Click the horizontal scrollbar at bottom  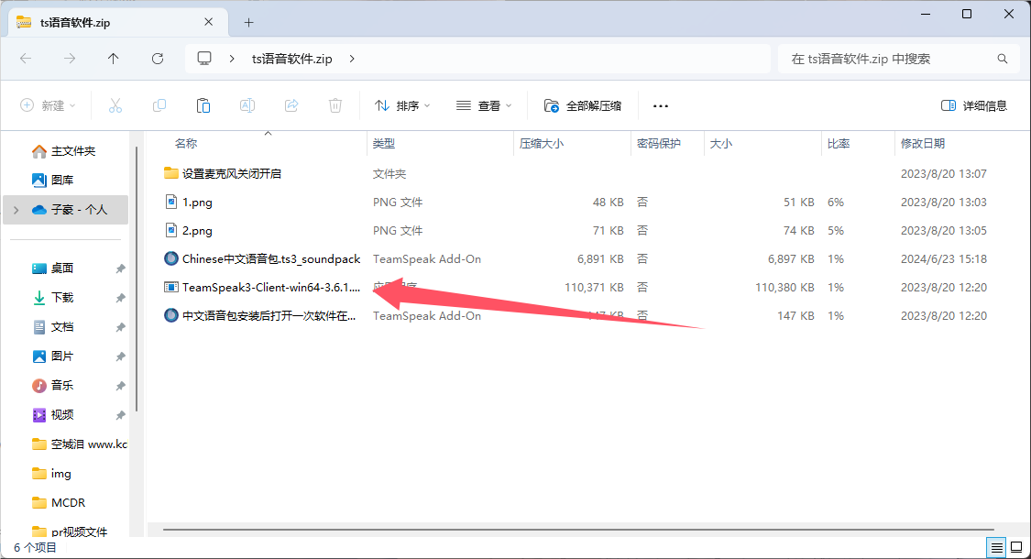(x=578, y=529)
